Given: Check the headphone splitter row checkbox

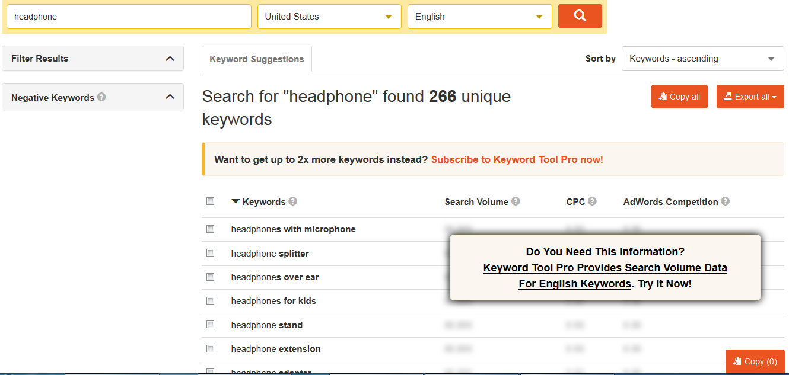Looking at the screenshot, I should pos(210,252).
